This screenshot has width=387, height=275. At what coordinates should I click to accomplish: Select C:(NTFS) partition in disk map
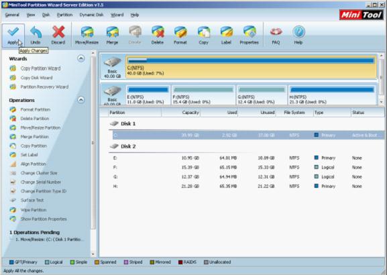[x=251, y=67]
